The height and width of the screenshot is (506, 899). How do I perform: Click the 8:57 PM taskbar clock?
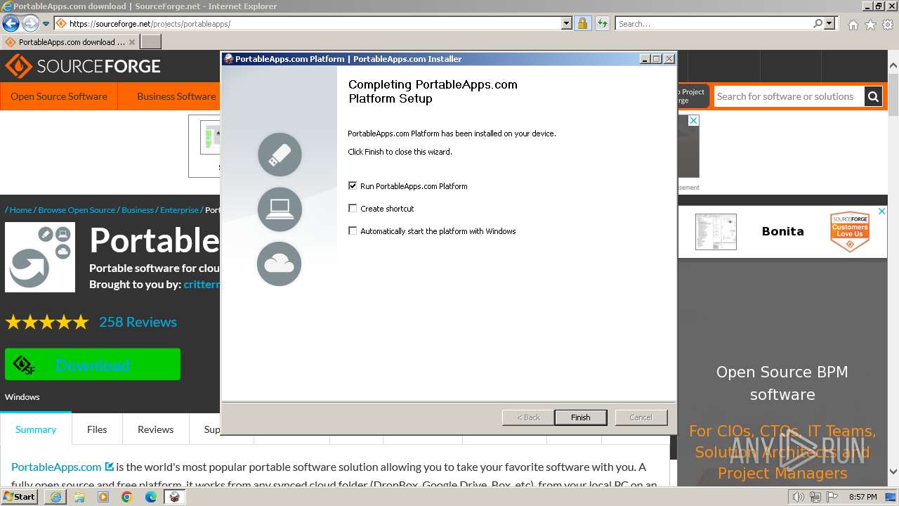click(862, 497)
